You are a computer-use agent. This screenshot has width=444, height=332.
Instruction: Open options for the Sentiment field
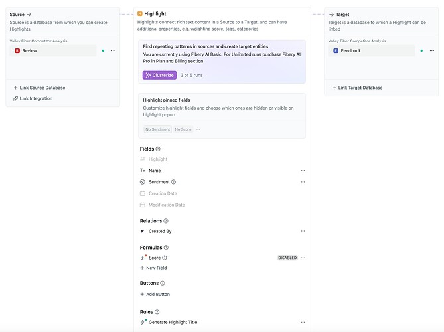303,182
